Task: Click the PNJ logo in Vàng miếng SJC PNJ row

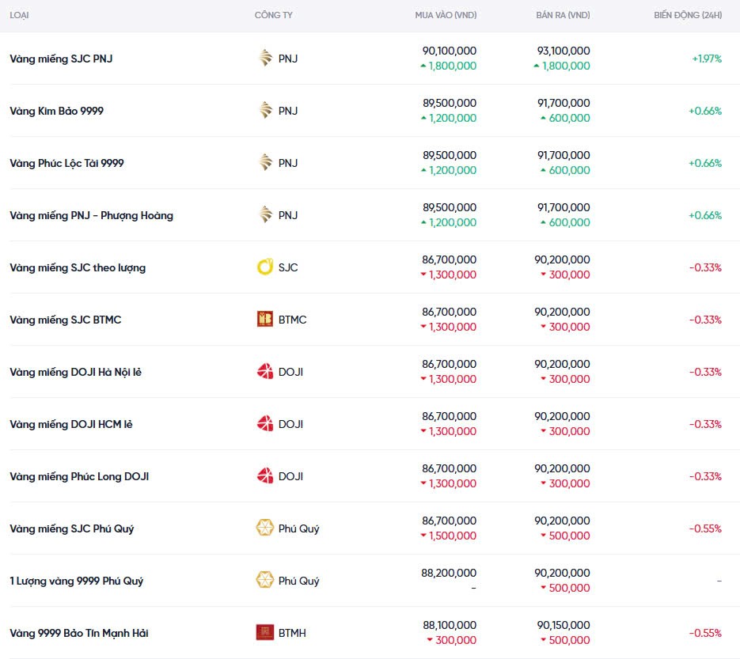Action: [265, 59]
